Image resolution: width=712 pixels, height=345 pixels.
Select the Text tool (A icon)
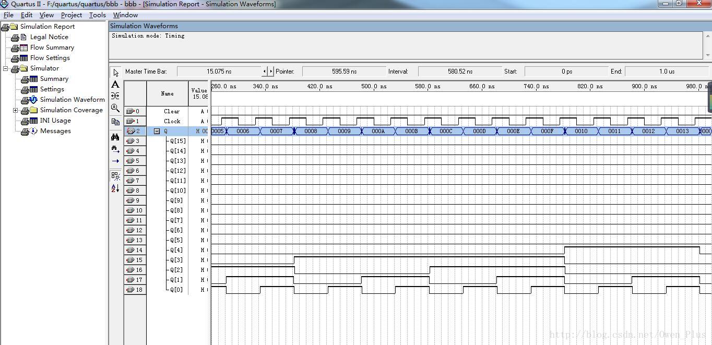pyautogui.click(x=115, y=85)
